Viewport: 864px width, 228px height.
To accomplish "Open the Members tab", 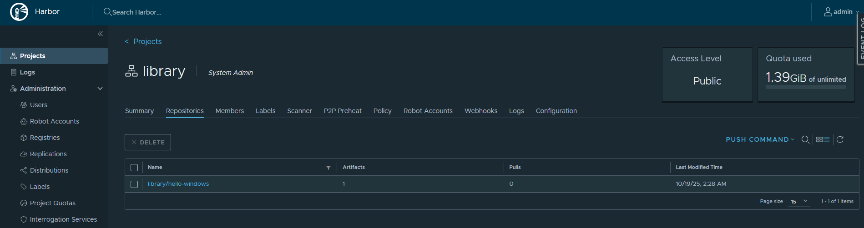I will pos(230,111).
